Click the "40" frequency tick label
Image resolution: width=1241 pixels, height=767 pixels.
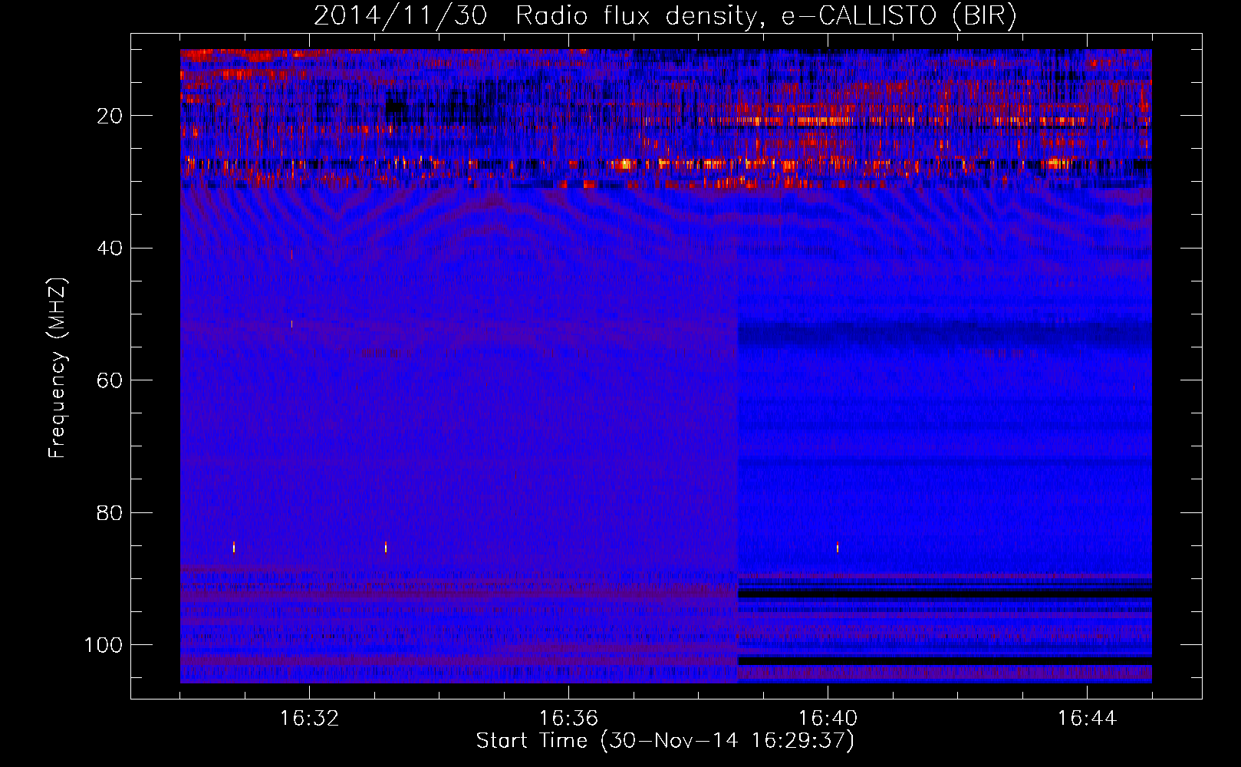tap(110, 249)
